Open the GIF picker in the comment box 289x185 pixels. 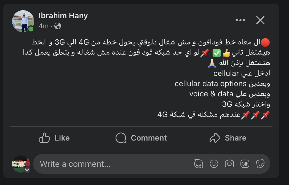[245, 164]
